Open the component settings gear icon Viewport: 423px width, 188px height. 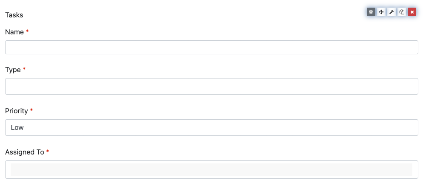pyautogui.click(x=371, y=12)
